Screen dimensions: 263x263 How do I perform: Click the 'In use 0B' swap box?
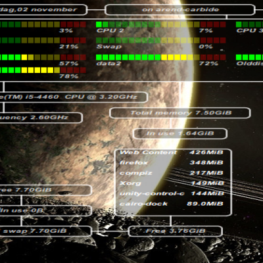tap(45, 211)
